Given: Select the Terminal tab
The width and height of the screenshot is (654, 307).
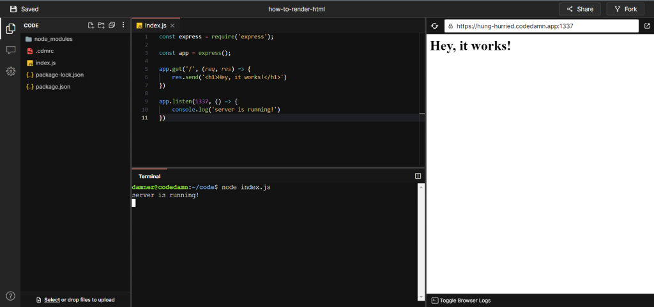Looking at the screenshot, I should (149, 176).
